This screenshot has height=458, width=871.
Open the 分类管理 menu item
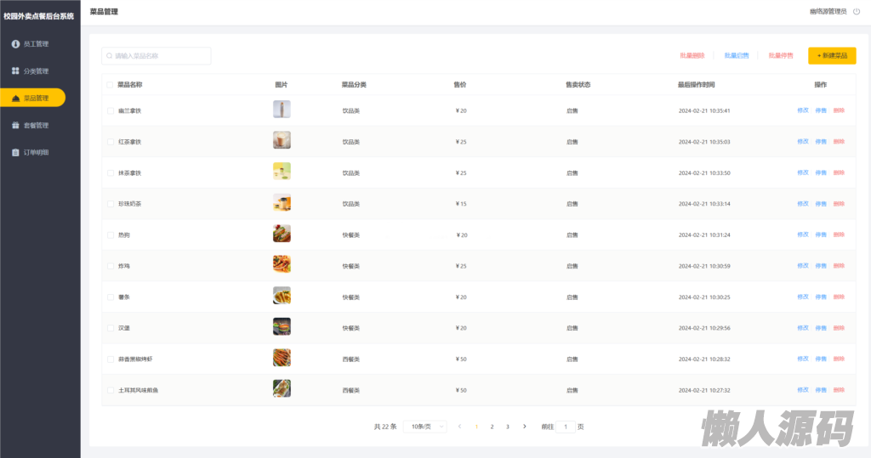click(36, 71)
